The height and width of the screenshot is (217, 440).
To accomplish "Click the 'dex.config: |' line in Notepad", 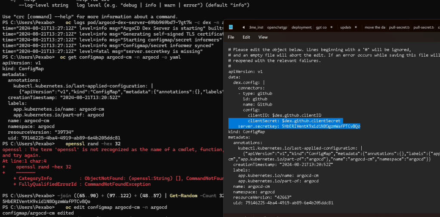I will (249, 82).
